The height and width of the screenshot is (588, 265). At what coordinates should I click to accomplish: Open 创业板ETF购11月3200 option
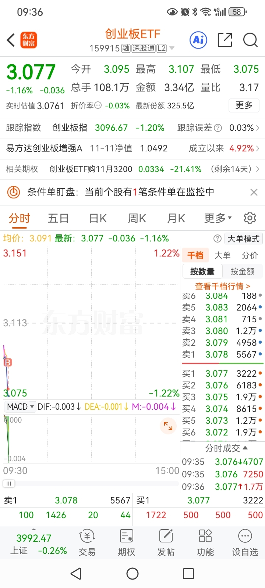point(91,169)
